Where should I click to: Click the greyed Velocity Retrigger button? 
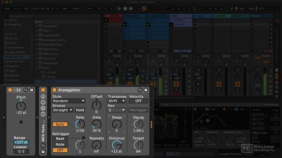click(x=138, y=110)
